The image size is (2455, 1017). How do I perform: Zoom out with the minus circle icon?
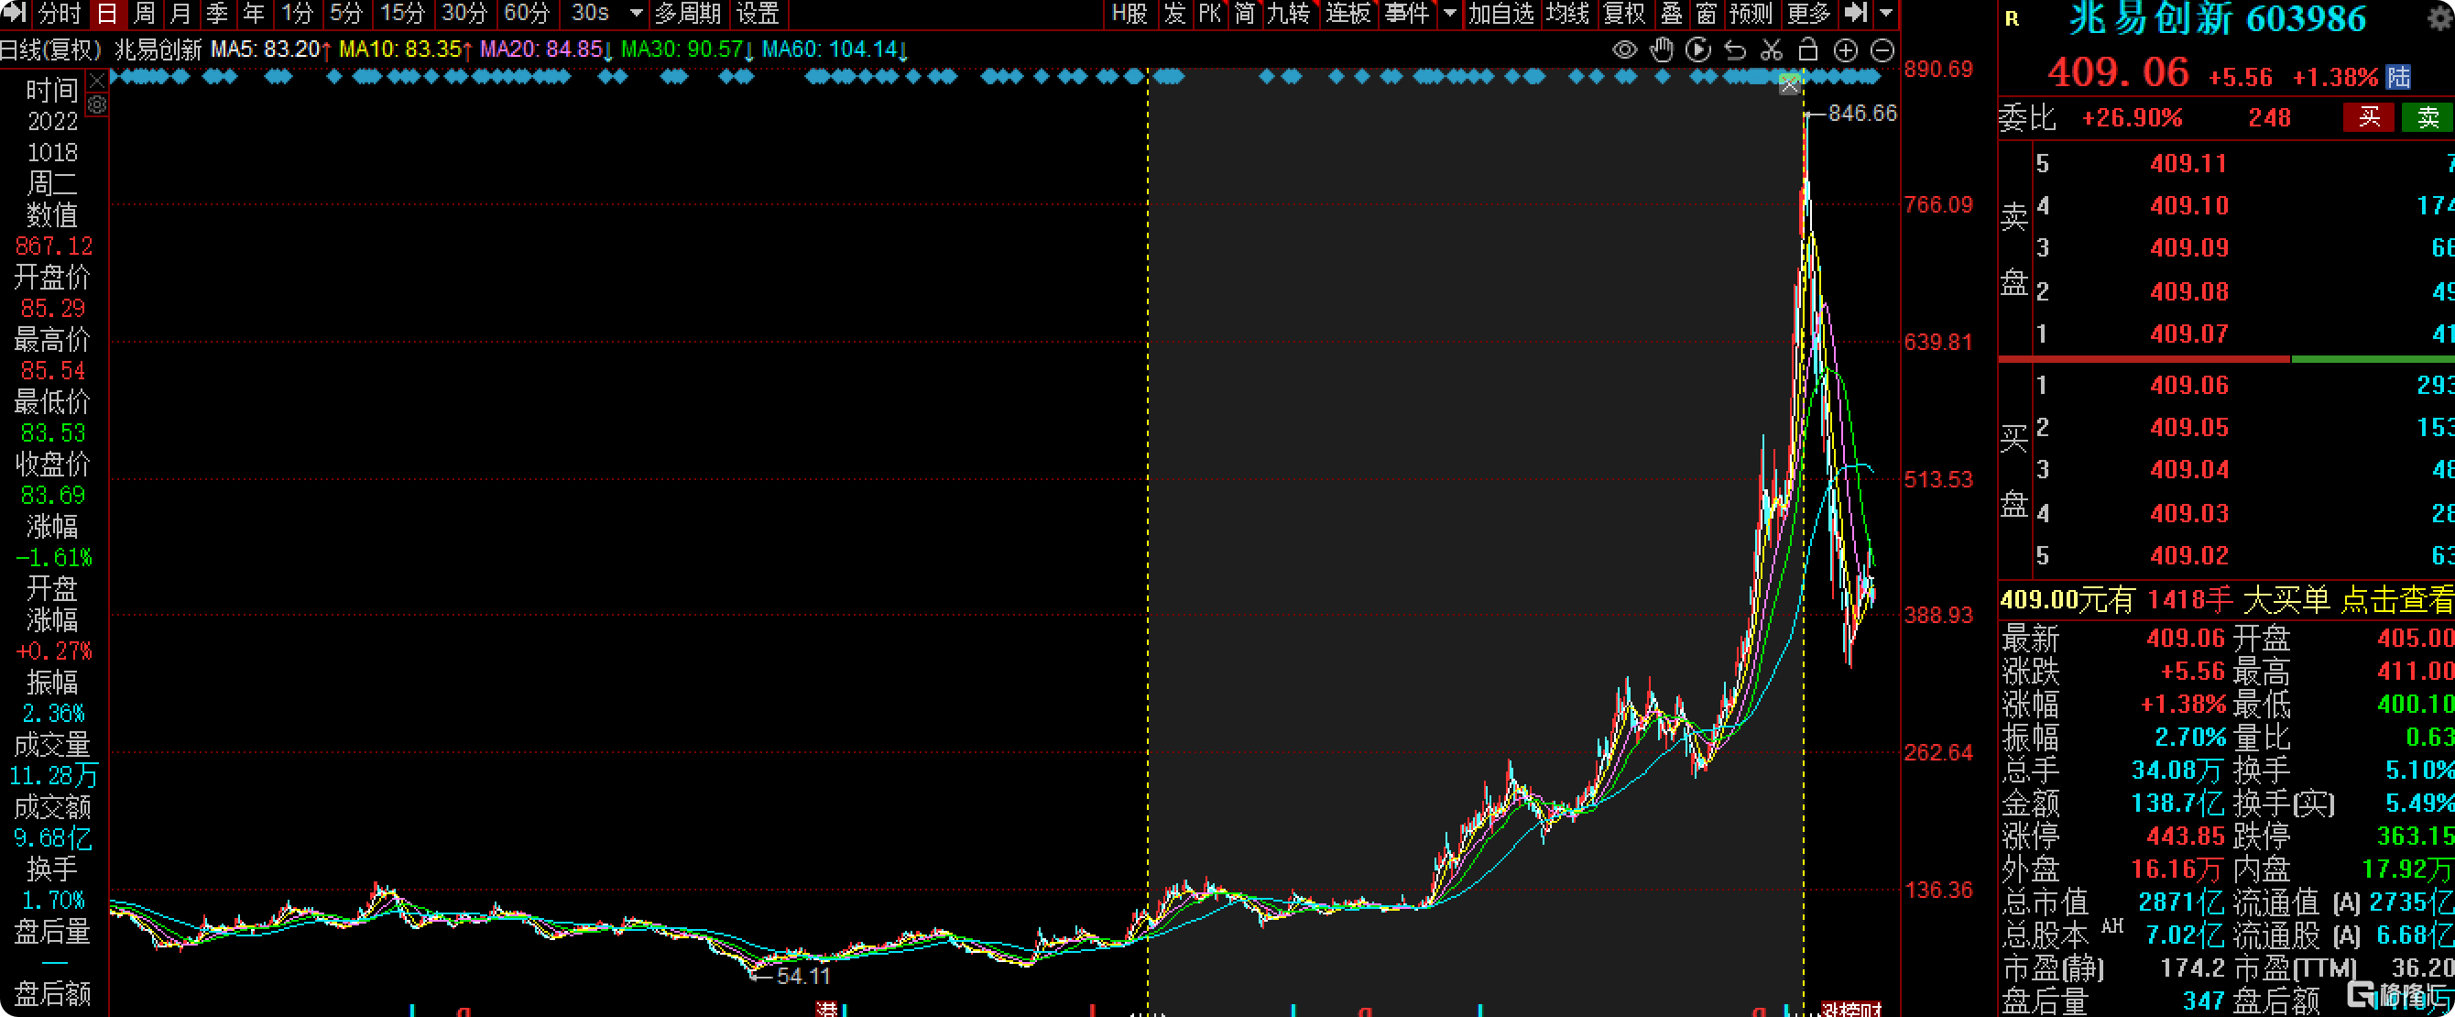(x=1882, y=50)
